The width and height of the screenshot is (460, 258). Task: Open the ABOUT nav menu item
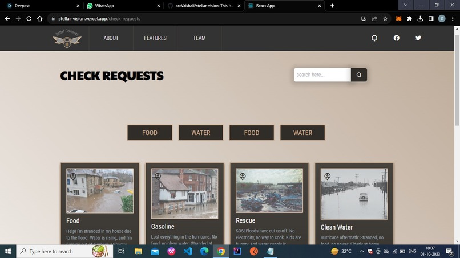click(x=111, y=38)
